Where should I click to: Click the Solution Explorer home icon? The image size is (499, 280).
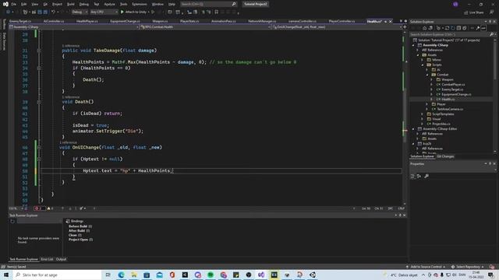coord(424,28)
